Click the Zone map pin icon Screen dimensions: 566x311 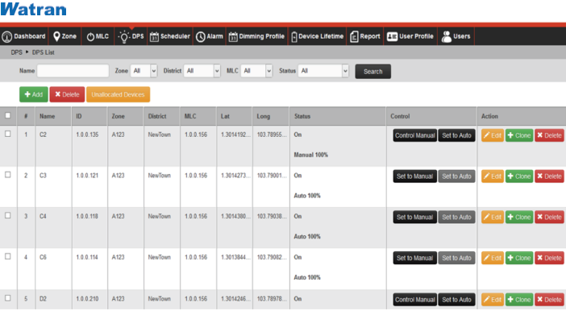(x=56, y=36)
